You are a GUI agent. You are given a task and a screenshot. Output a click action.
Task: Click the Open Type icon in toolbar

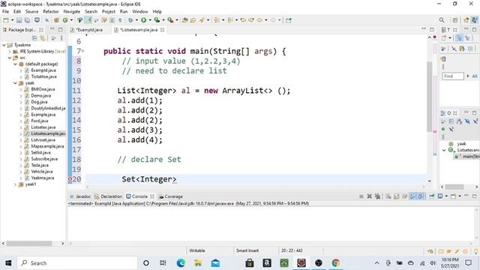tap(185, 20)
